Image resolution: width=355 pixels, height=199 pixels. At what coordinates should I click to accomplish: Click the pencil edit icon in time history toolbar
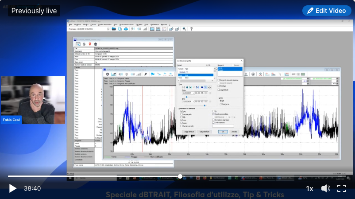(146, 74)
